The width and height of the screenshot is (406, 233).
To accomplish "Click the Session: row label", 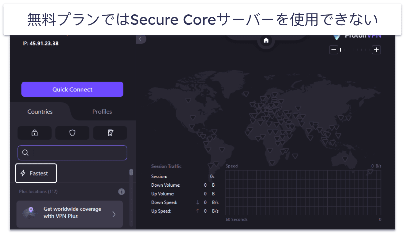I will coord(159,177).
